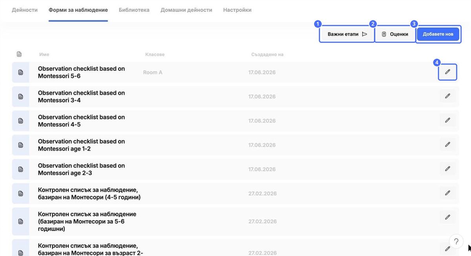Open Observation checklist Montessori age 1-2
The height and width of the screenshot is (256, 471).
81,145
